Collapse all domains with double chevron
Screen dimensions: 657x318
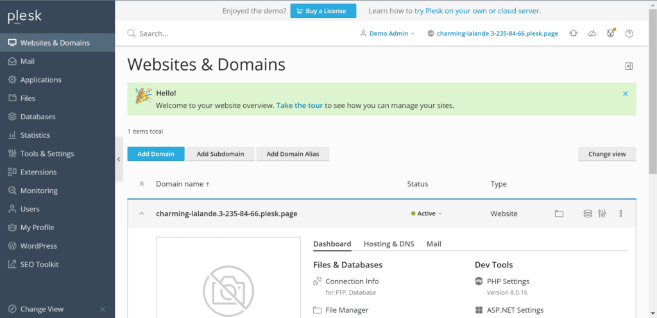[142, 184]
